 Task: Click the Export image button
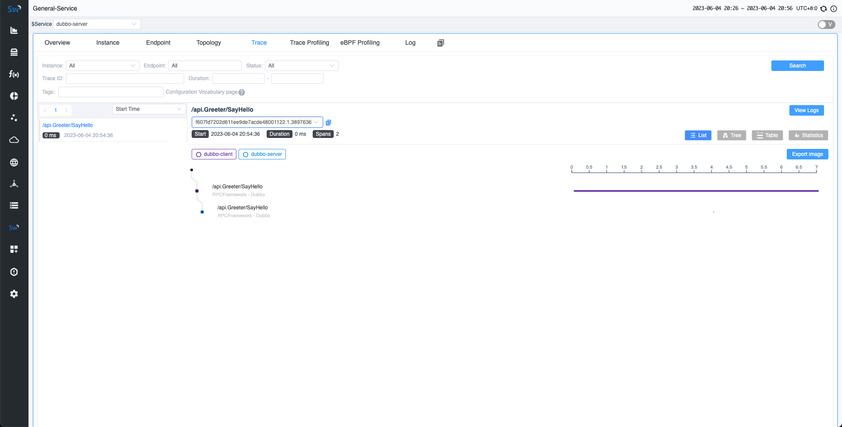point(807,154)
